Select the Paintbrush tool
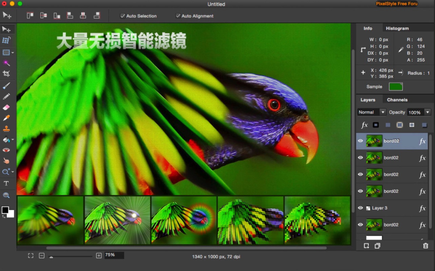Screen dimensions: 435x271 pos(7,86)
